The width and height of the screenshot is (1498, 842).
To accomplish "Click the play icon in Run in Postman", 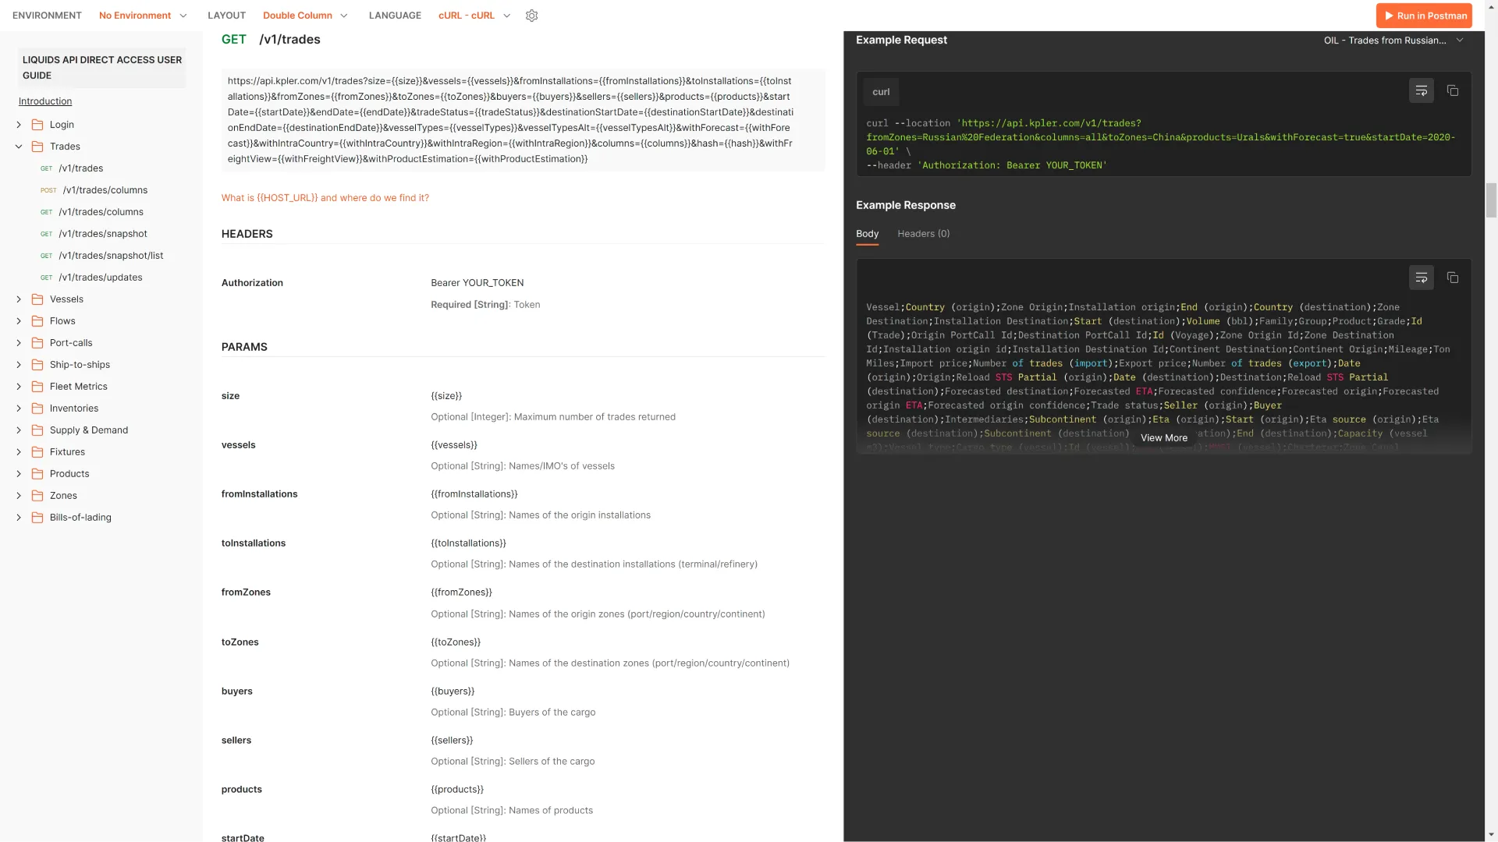I will click(1389, 16).
